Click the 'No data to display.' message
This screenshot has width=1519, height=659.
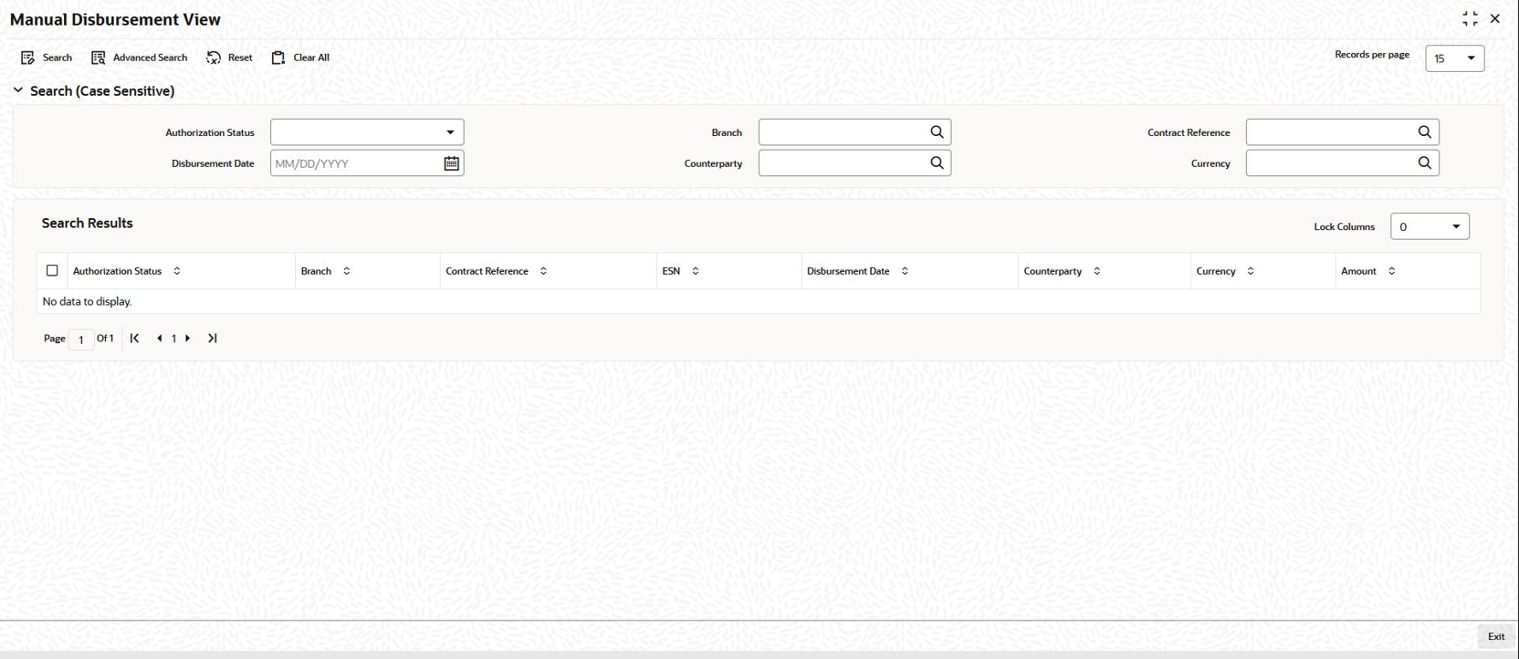88,301
